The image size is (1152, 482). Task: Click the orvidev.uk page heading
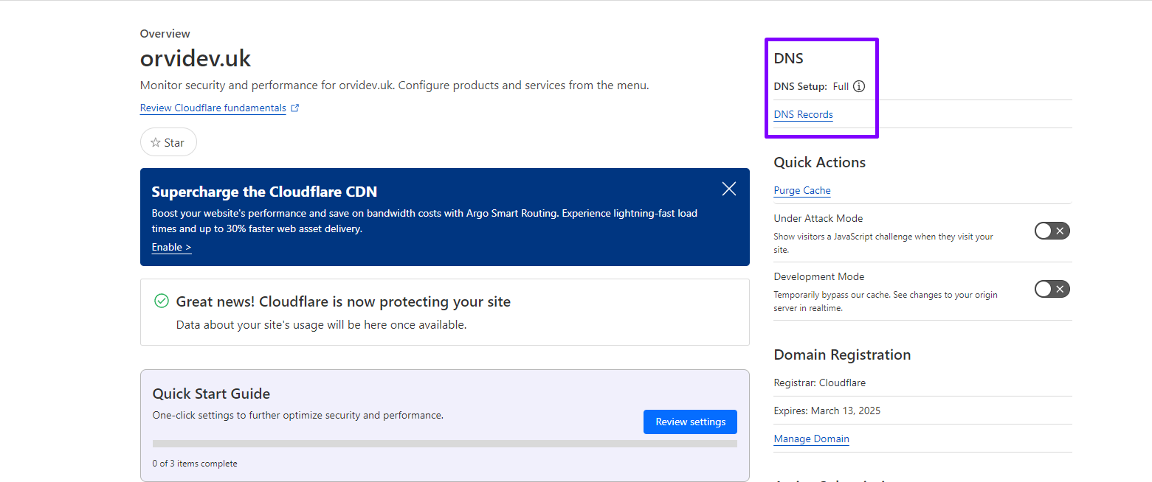pyautogui.click(x=196, y=58)
